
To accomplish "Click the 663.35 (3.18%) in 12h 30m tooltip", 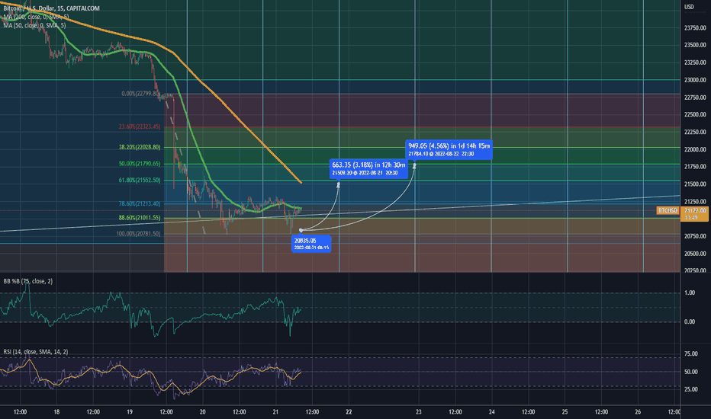I will pyautogui.click(x=368, y=168).
